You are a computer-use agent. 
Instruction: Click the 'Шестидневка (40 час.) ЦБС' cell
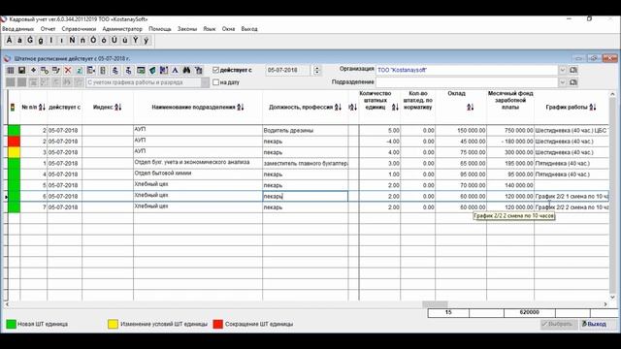pyautogui.click(x=572, y=130)
